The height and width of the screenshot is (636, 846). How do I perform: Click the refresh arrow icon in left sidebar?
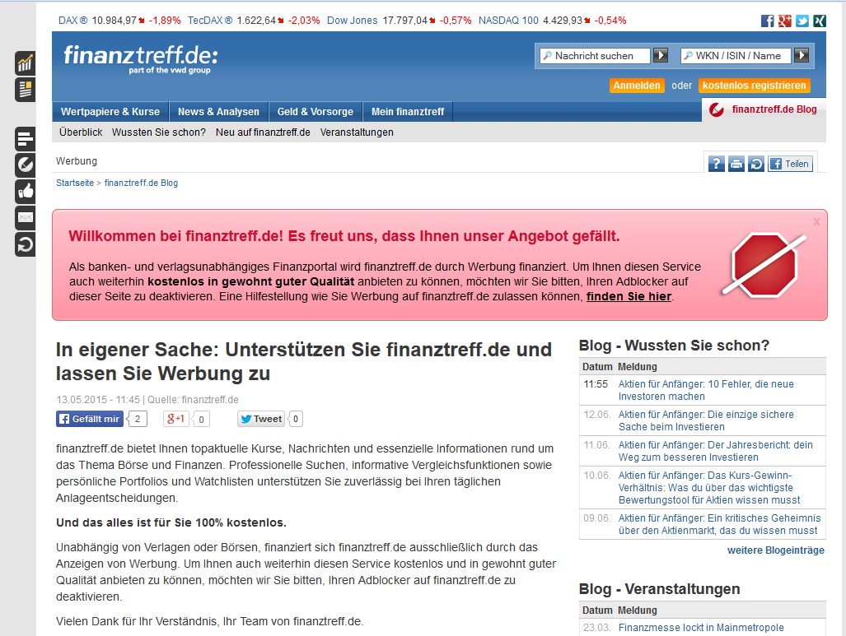(25, 244)
